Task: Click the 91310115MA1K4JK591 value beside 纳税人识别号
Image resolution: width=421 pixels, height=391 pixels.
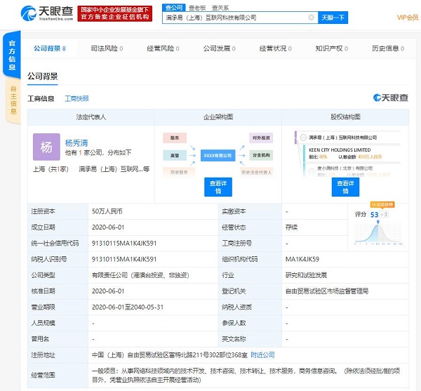Action: 124,259
